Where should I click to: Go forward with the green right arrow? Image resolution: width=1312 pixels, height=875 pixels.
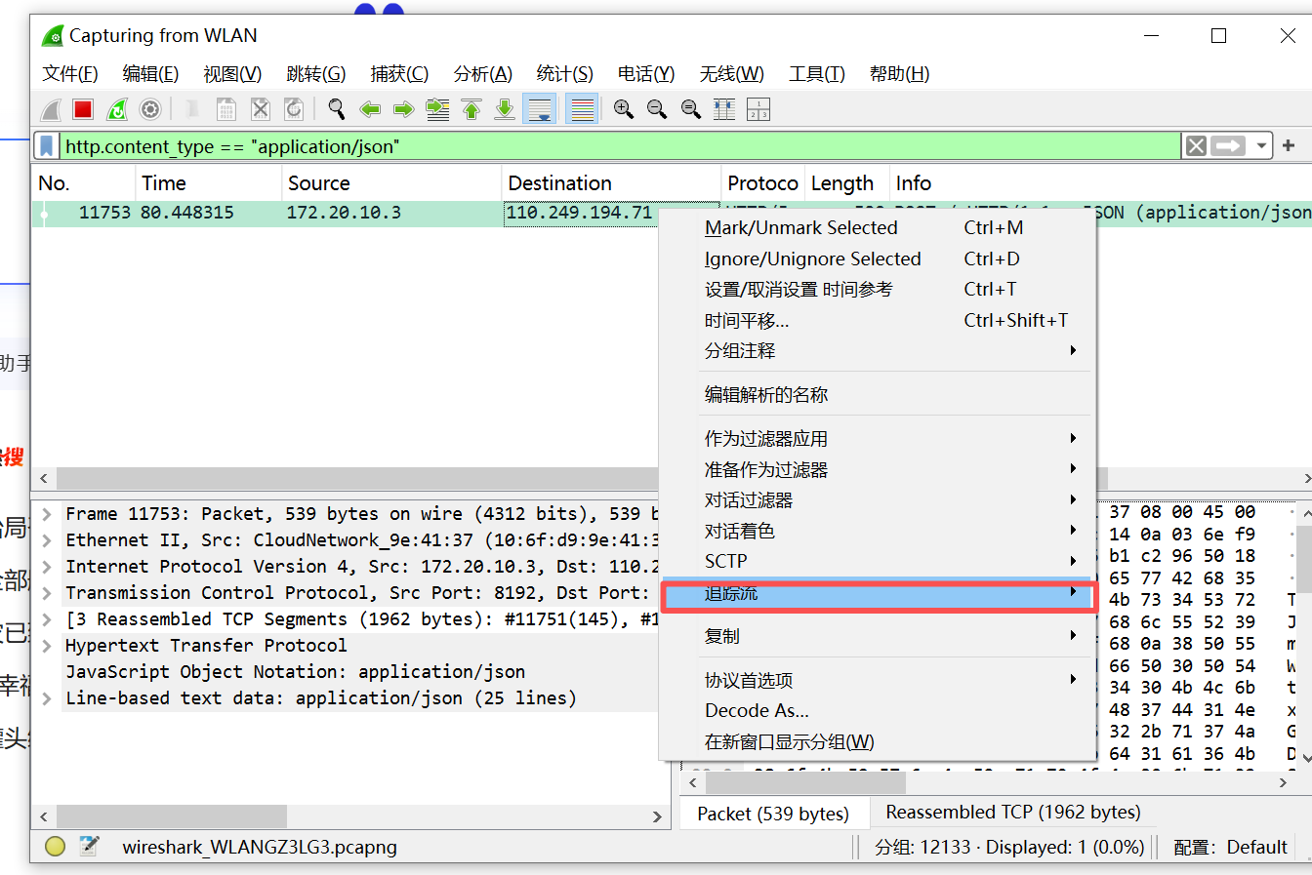404,109
